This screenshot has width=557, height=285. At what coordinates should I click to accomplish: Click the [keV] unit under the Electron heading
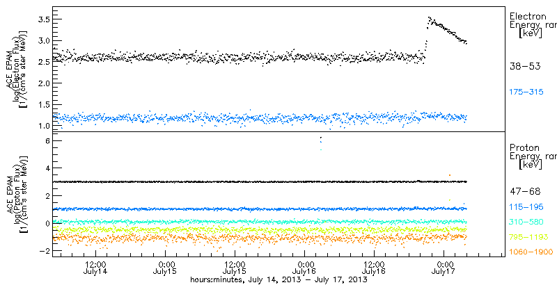point(530,33)
